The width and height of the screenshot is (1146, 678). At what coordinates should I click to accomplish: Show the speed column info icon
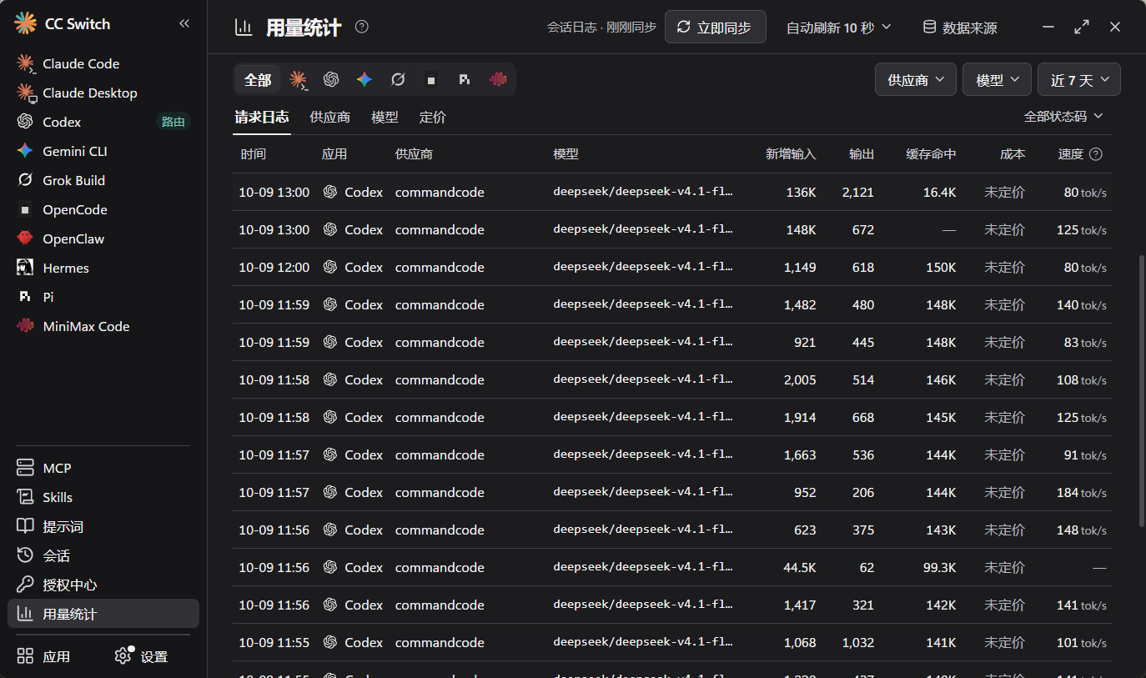click(x=1096, y=154)
